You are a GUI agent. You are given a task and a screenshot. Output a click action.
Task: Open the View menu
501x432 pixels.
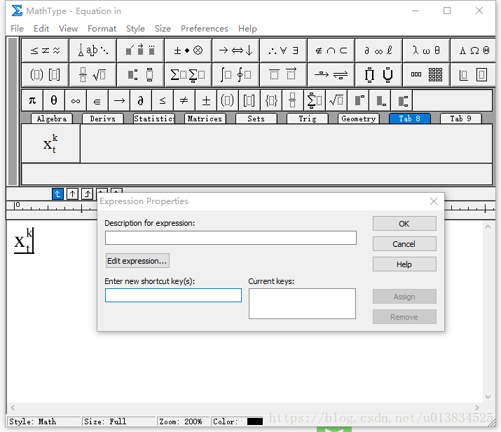pos(68,29)
